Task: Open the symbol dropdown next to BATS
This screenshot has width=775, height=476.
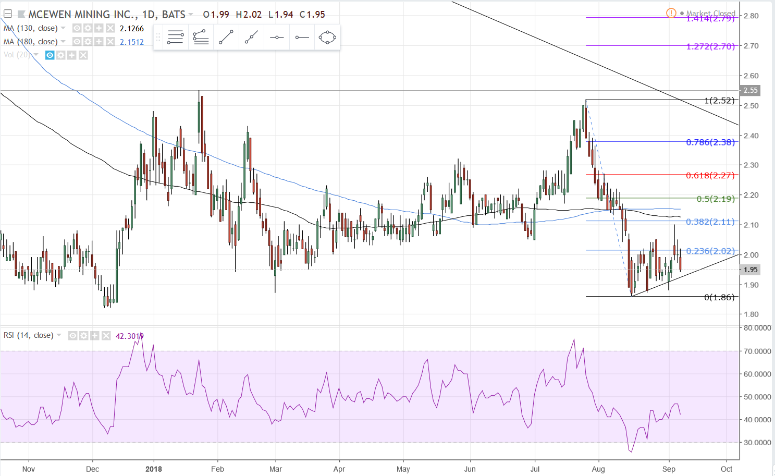Action: point(191,15)
